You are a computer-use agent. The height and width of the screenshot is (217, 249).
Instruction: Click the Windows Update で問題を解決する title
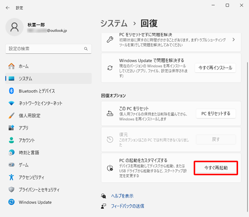[x=151, y=60]
